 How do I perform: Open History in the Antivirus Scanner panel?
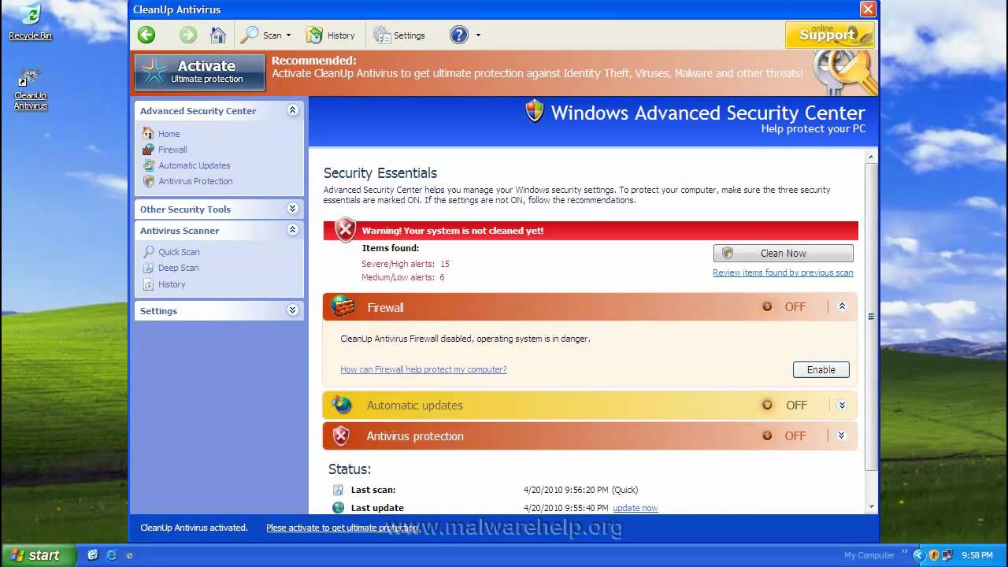pos(172,284)
